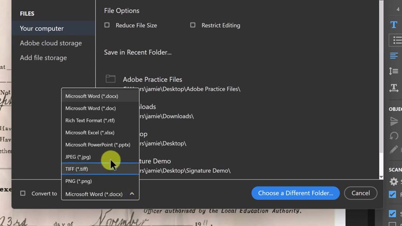Click the 'Save in Recent Folder...' heading
Screen dimensions: 402x226
[x=137, y=52]
